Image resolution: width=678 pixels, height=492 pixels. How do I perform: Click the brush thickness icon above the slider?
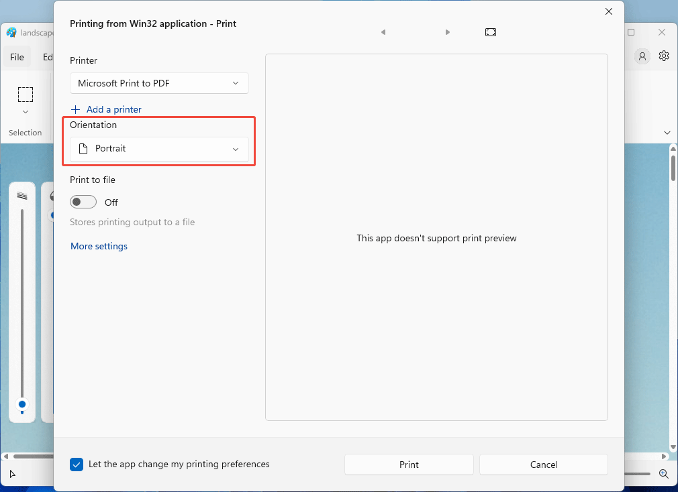coord(22,196)
